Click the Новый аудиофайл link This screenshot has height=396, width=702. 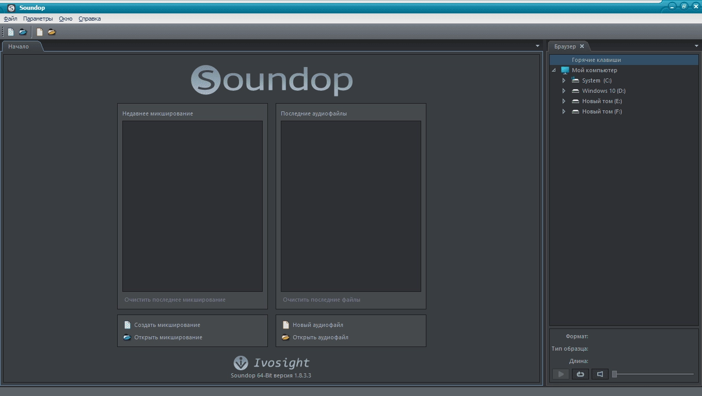[318, 325]
